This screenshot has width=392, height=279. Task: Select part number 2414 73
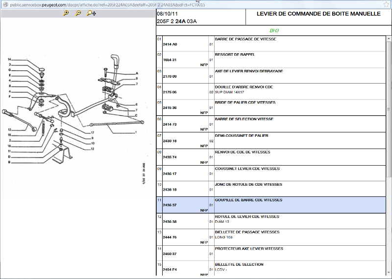[170, 124]
